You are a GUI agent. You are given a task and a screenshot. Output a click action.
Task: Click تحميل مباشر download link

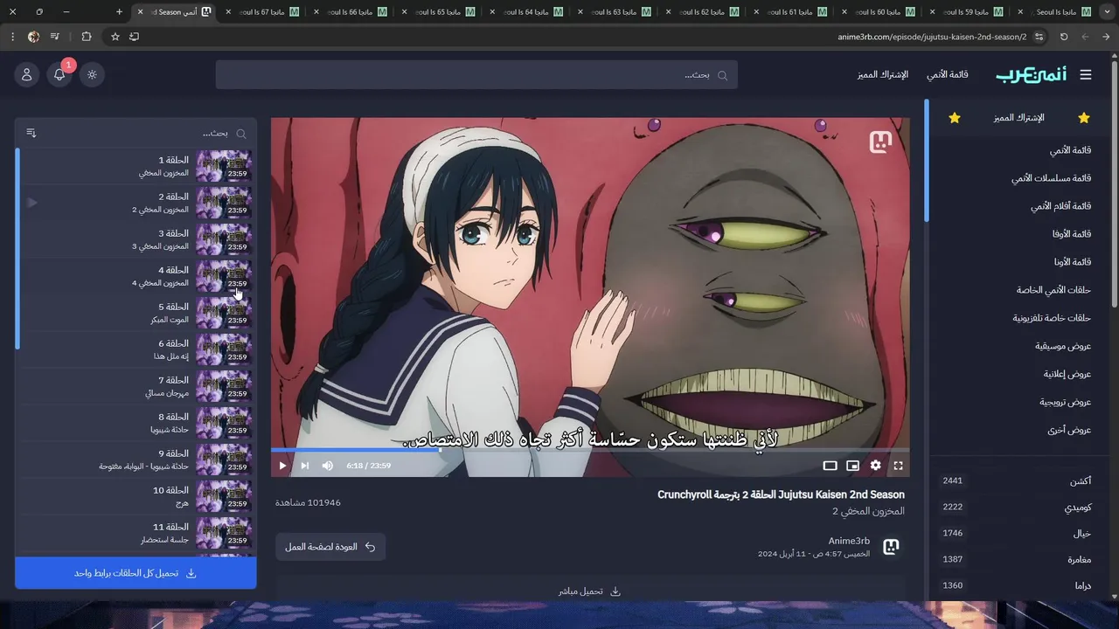point(590,591)
